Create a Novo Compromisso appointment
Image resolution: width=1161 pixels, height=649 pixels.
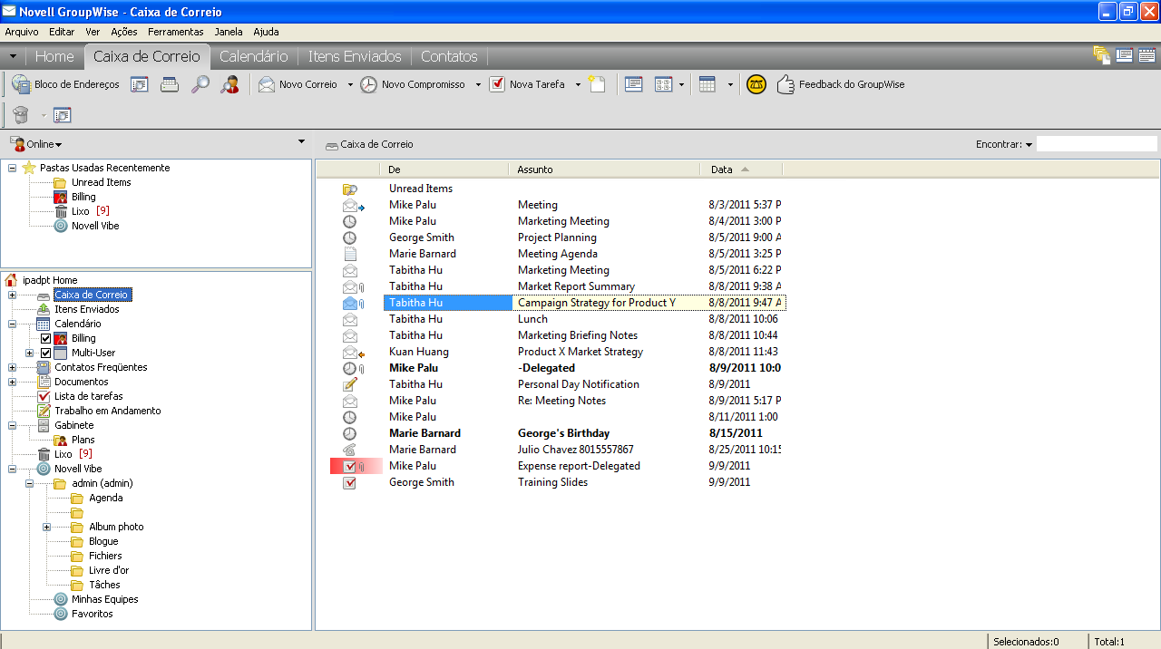coord(413,84)
